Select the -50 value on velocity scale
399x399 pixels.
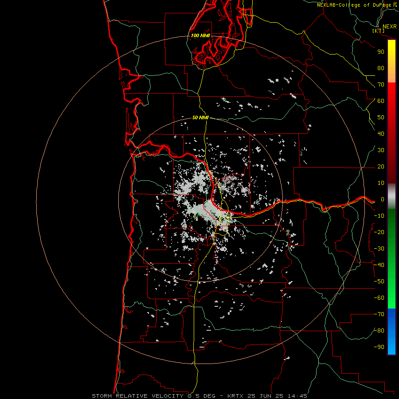point(379,282)
